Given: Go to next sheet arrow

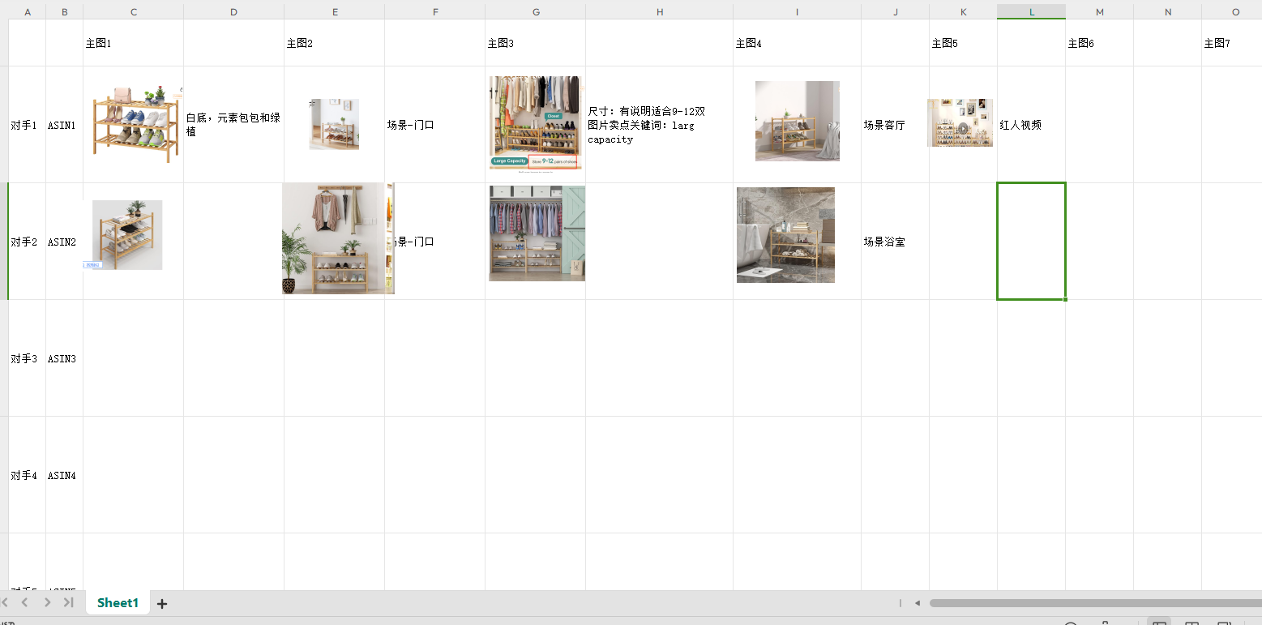Looking at the screenshot, I should click(x=47, y=602).
